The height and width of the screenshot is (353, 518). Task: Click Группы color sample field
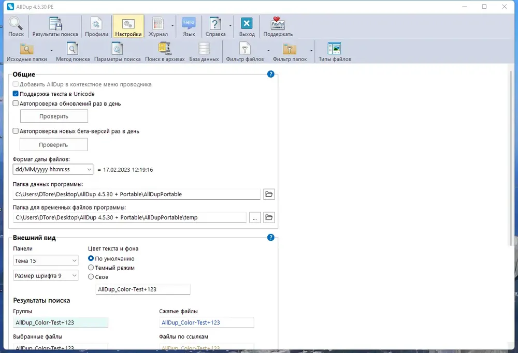61,322
